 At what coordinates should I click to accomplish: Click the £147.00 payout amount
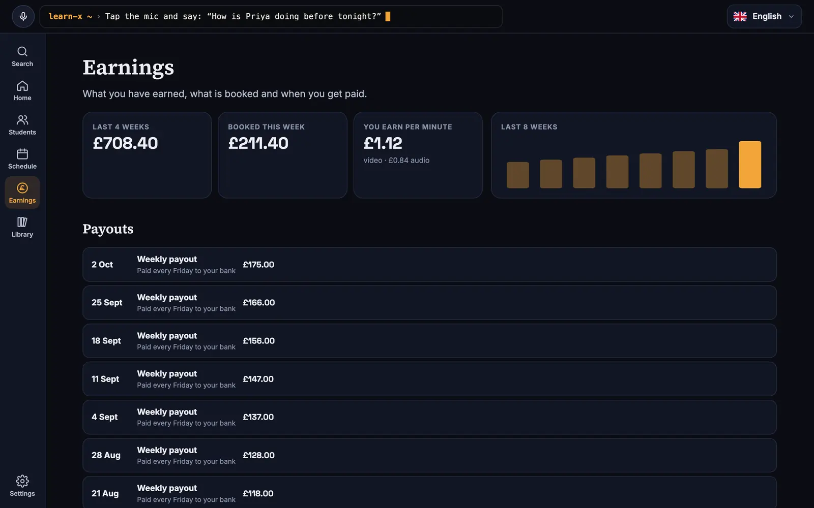pos(258,379)
